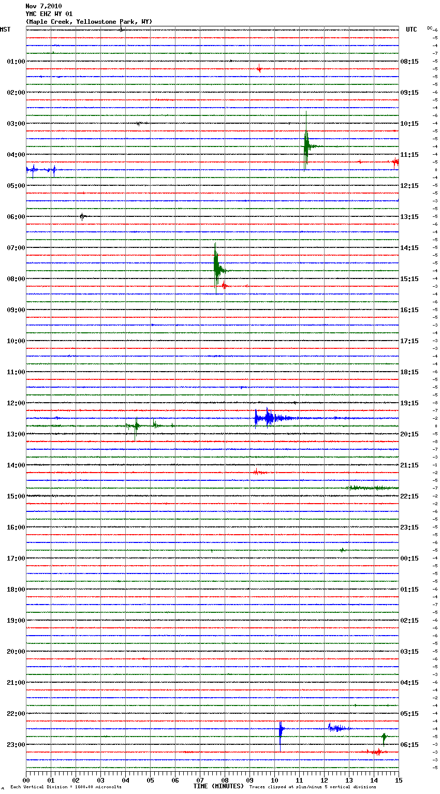Click the 14:15 UTC time label
This screenshot has width=440, height=794.
[x=409, y=248]
